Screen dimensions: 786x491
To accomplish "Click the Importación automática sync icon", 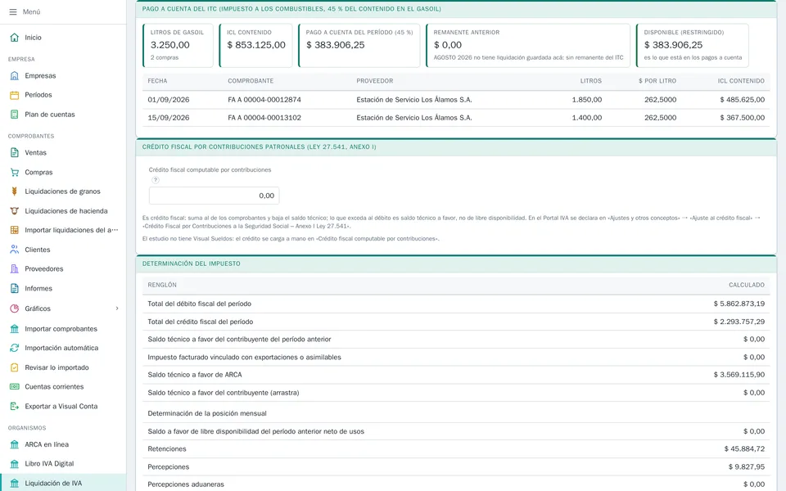I will coord(15,348).
